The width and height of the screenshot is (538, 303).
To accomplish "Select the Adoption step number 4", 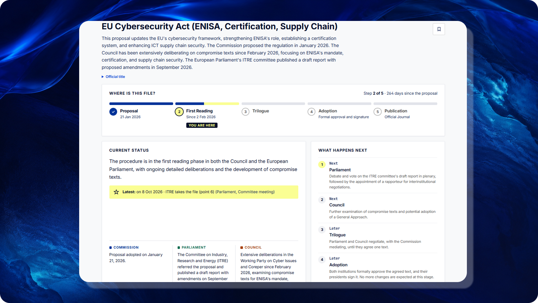I will 311,112.
